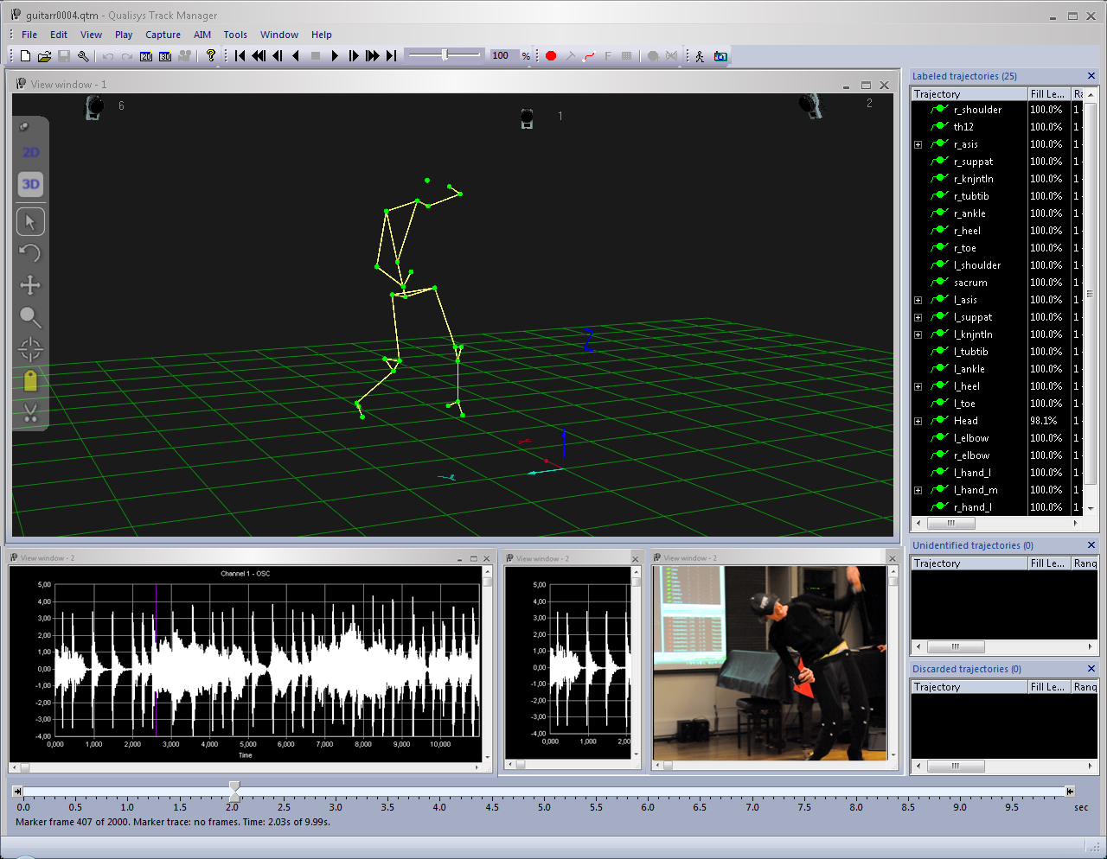Click the red trajectory reprocess icon

(x=589, y=56)
